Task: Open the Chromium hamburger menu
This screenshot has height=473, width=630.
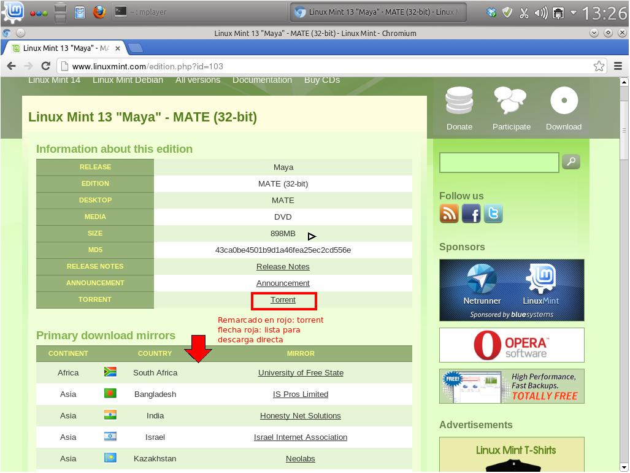Action: point(618,66)
